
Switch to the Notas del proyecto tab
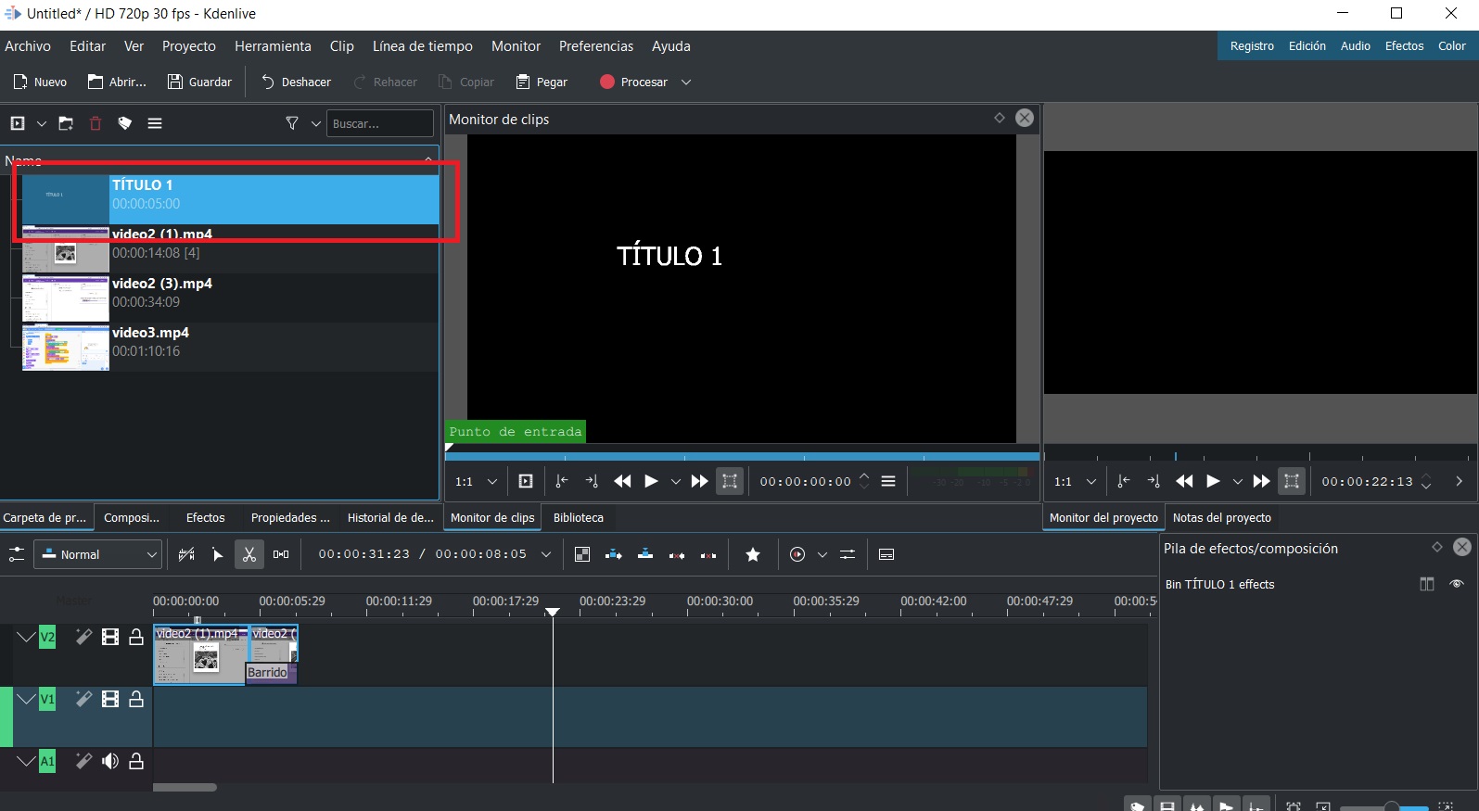pyautogui.click(x=1222, y=517)
